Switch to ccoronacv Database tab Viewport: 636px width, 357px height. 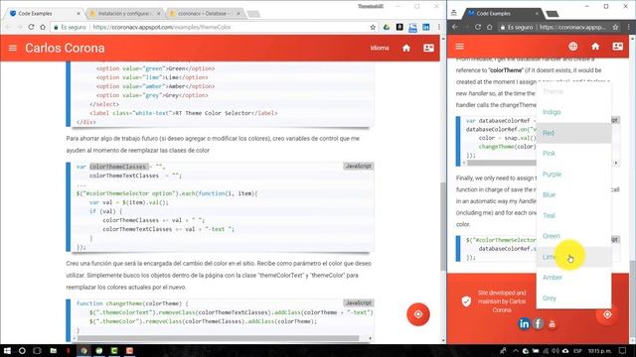(x=205, y=13)
